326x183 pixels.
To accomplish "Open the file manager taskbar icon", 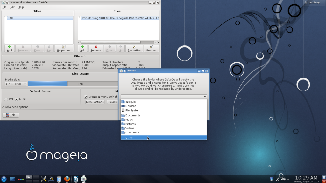I will (x=59, y=179).
